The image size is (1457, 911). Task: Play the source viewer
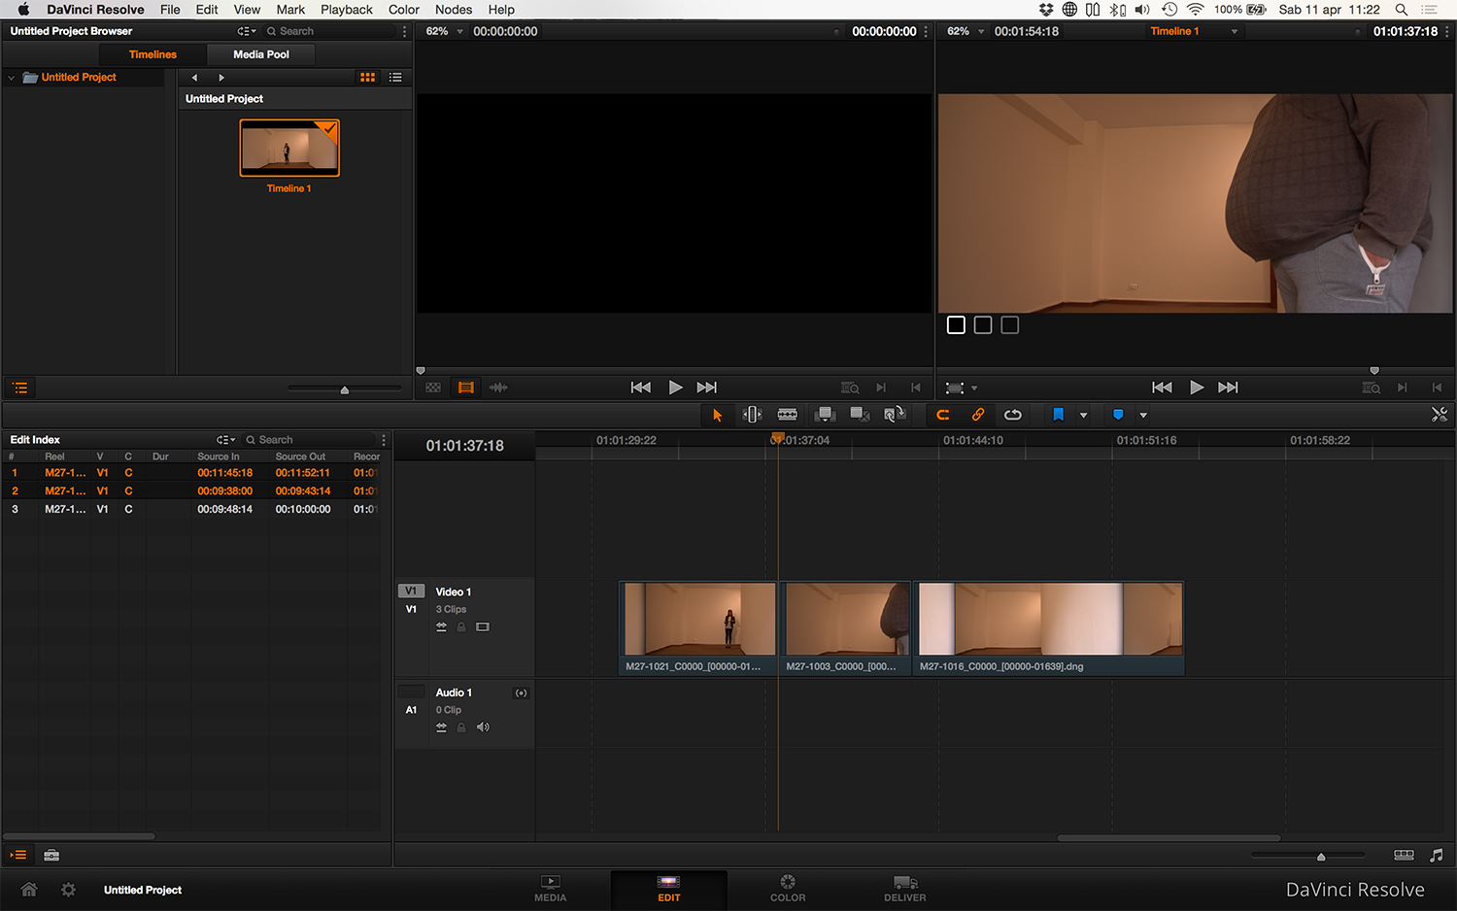675,388
